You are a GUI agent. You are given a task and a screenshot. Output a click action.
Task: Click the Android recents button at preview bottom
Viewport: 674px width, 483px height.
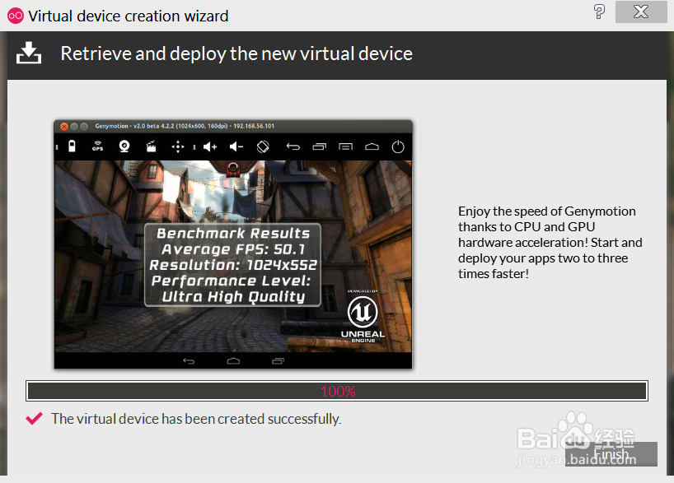[x=278, y=361]
